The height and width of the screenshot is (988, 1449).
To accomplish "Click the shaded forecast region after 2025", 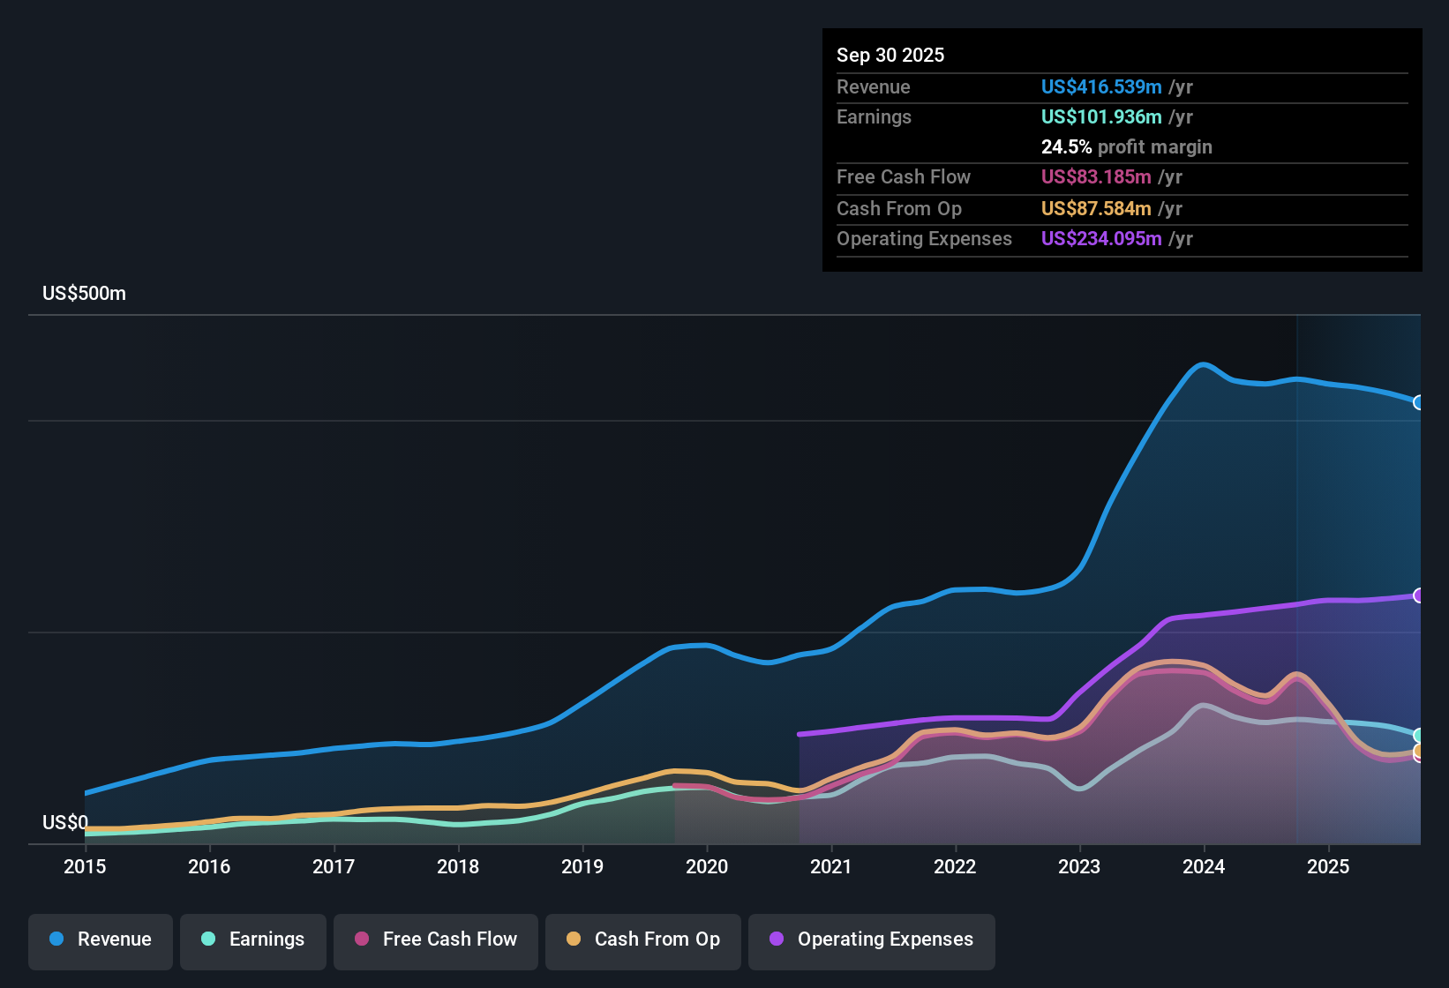I will pyautogui.click(x=1359, y=529).
